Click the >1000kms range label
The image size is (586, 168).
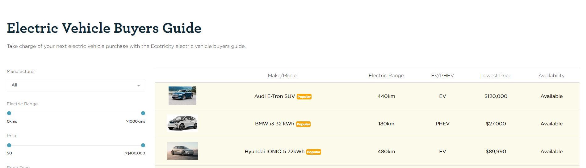click(x=136, y=121)
